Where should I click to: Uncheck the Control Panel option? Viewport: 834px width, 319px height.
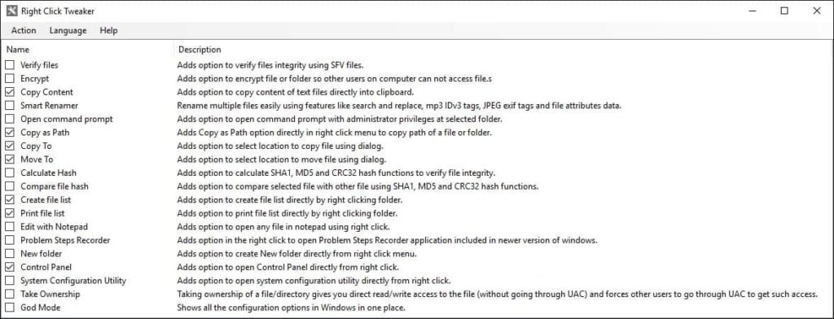coord(10,268)
